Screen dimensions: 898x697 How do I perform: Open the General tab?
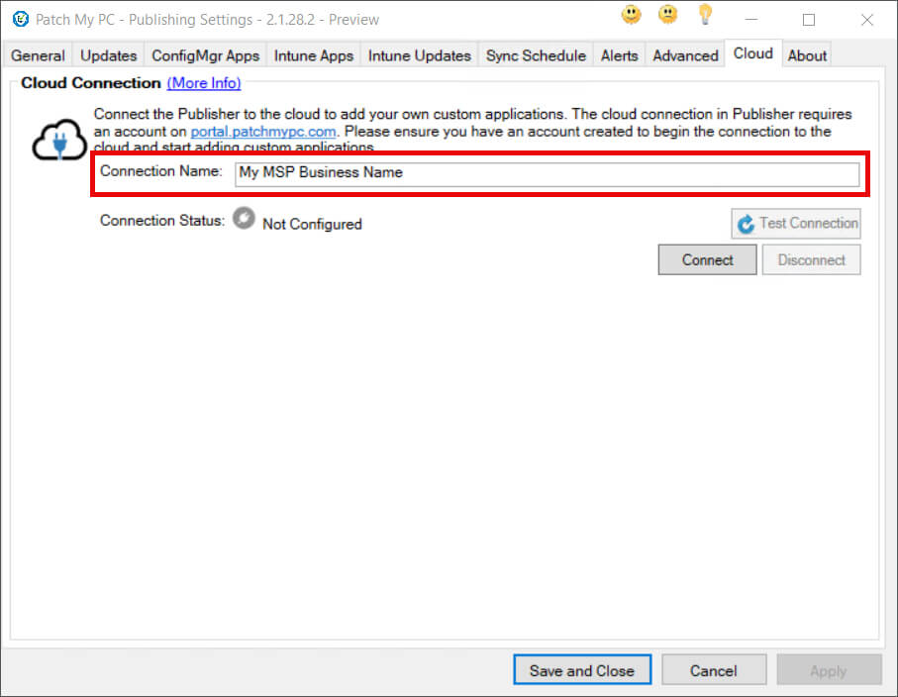pos(38,55)
